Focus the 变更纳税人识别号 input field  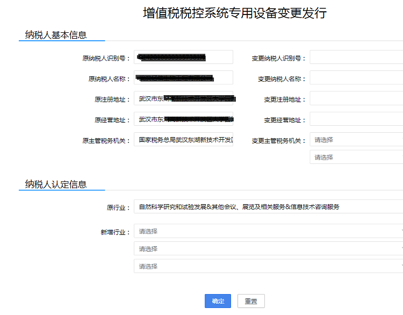[356, 57]
